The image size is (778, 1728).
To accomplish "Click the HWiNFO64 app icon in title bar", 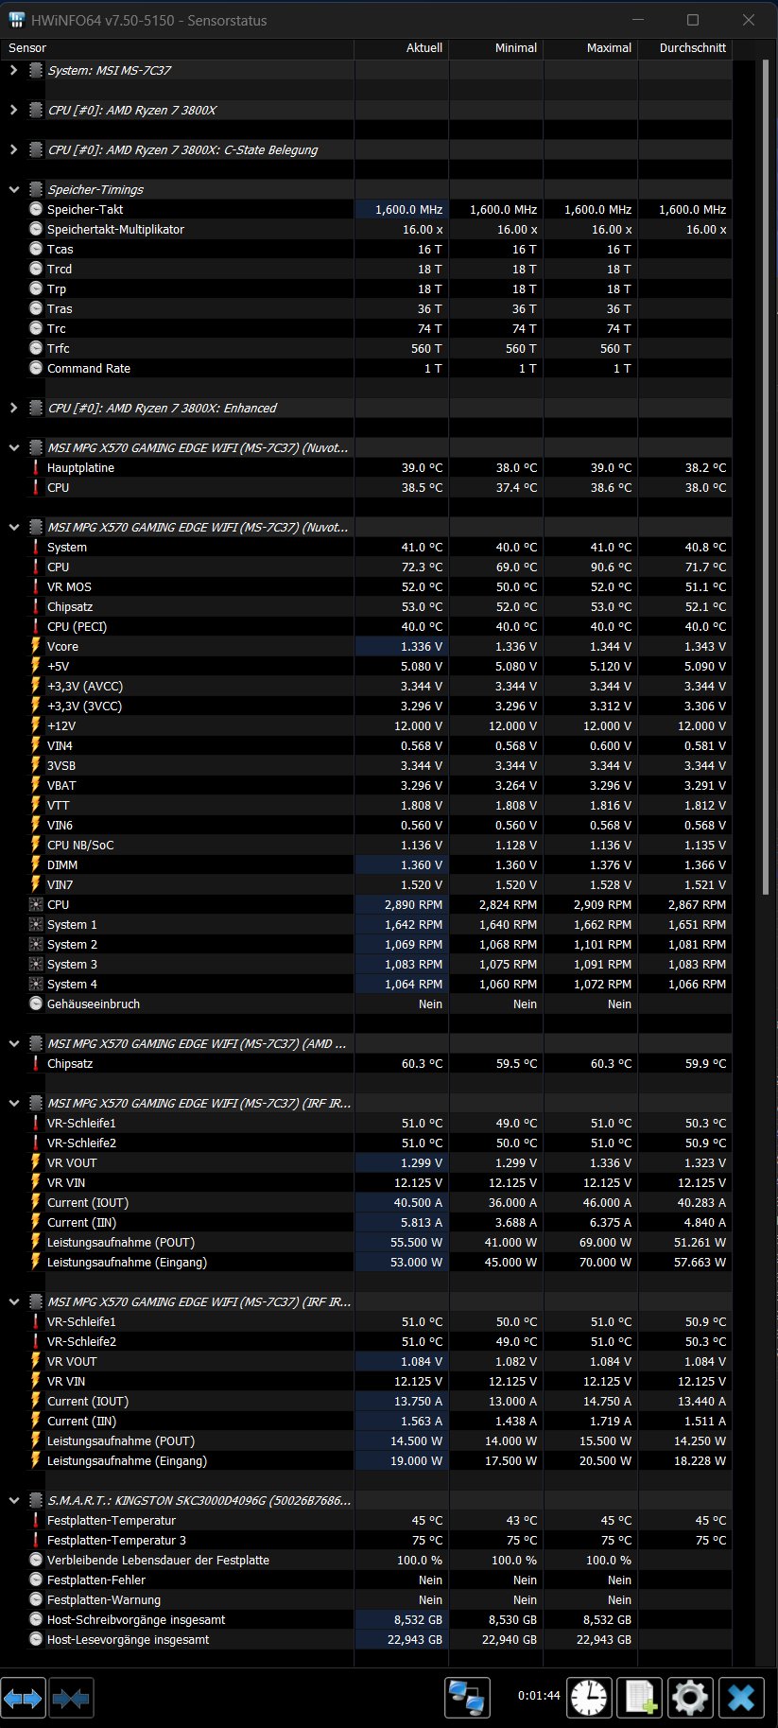I will click(16, 20).
